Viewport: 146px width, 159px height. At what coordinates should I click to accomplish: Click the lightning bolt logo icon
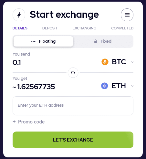coord(19,15)
